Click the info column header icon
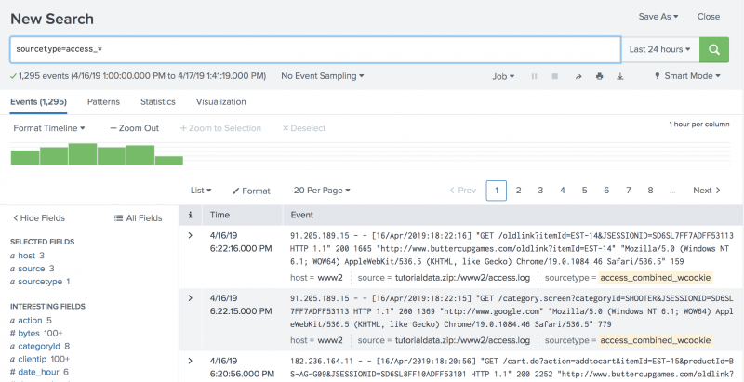This screenshot has height=382, width=744. [191, 215]
